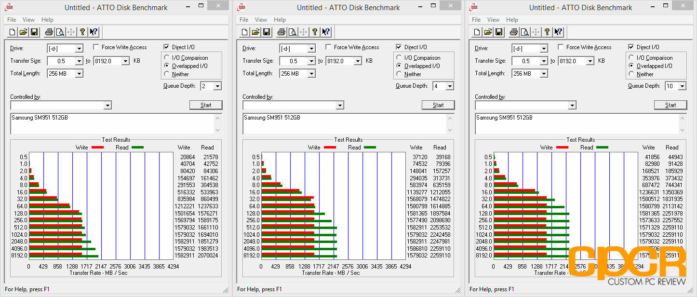The image size is (697, 297).
Task: Click New icon in the Queue Depth 4 window
Action: click(245, 32)
